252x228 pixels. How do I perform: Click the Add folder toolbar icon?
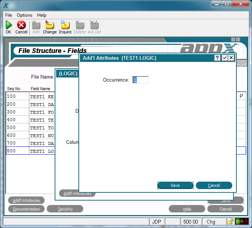tap(36, 25)
